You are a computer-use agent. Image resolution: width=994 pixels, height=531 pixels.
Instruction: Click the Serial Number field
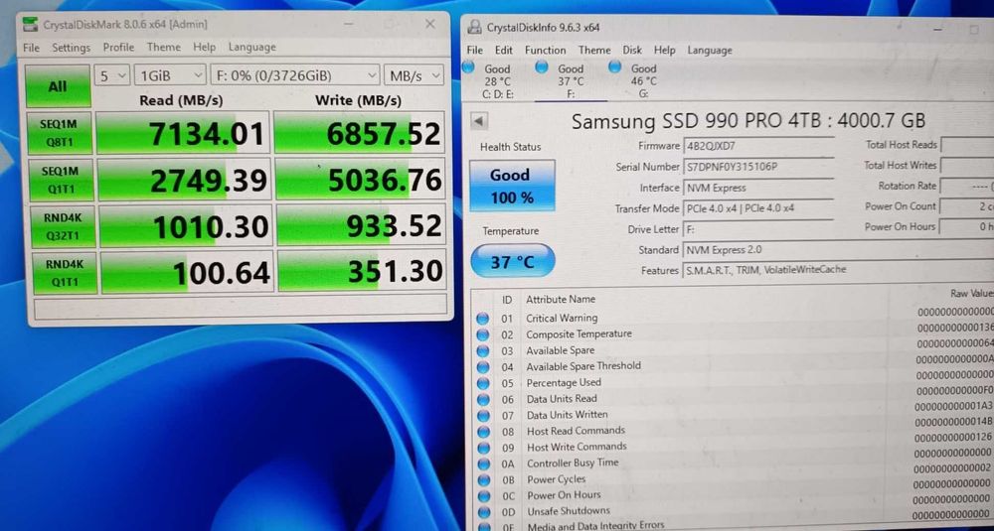pos(758,167)
